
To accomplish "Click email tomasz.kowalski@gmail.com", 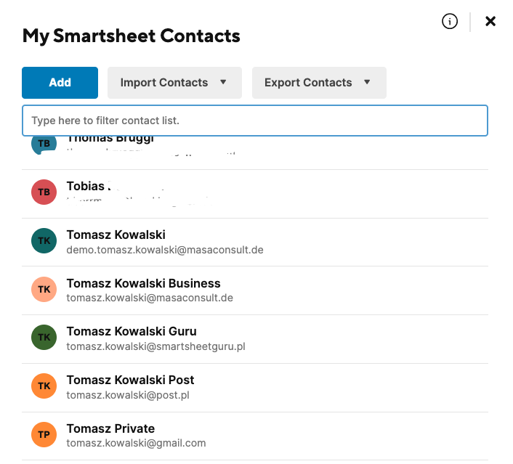I will pyautogui.click(x=136, y=444).
